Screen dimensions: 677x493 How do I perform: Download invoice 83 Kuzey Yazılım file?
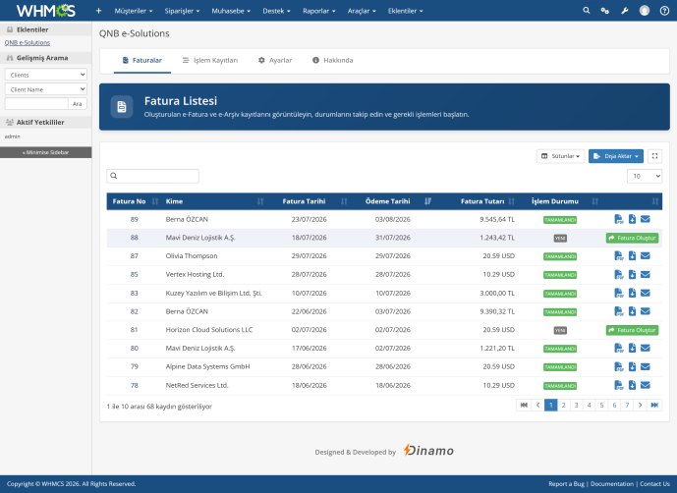[632, 293]
